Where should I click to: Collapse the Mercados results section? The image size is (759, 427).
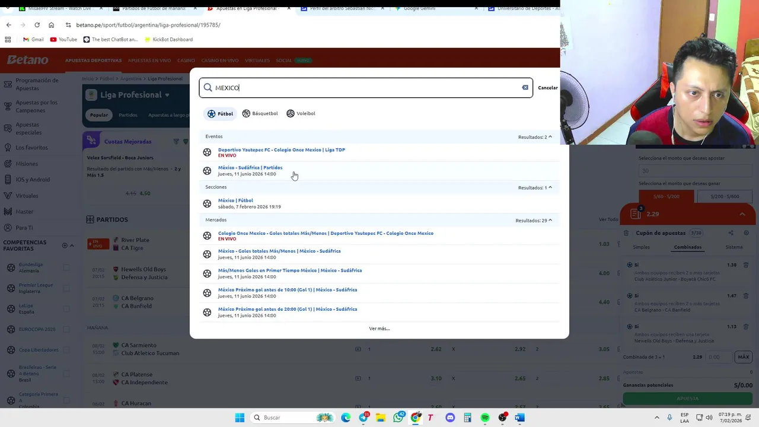coord(550,220)
